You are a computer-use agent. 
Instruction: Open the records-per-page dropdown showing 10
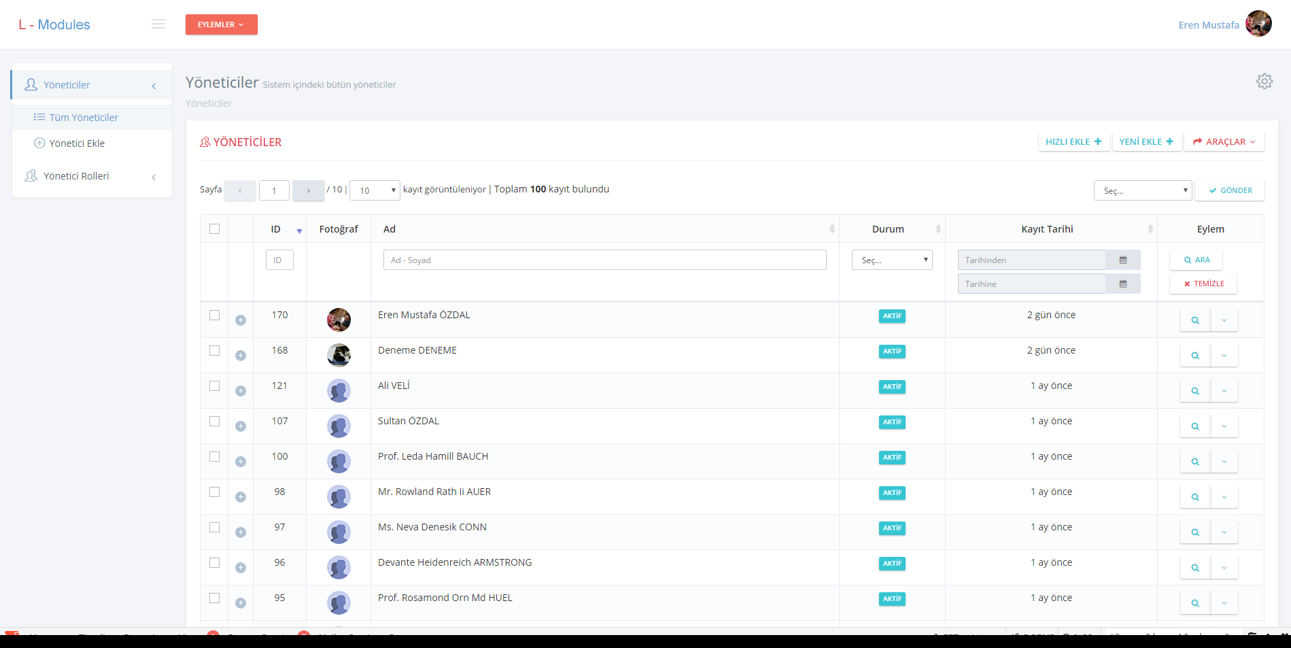click(x=375, y=190)
